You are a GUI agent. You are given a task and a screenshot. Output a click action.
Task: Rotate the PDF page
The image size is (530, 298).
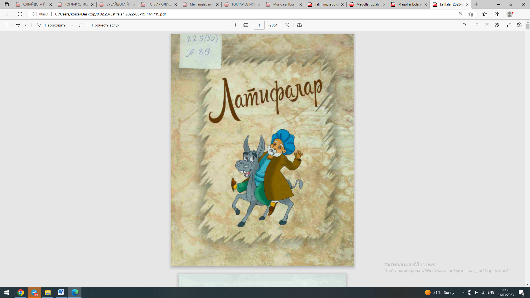pos(287,25)
